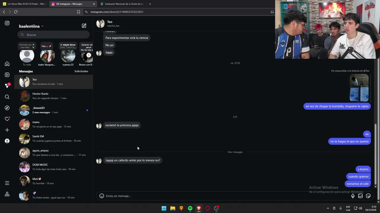The height and width of the screenshot is (213, 380).
Task: Record voice clip with microphone icon
Action: point(353,196)
